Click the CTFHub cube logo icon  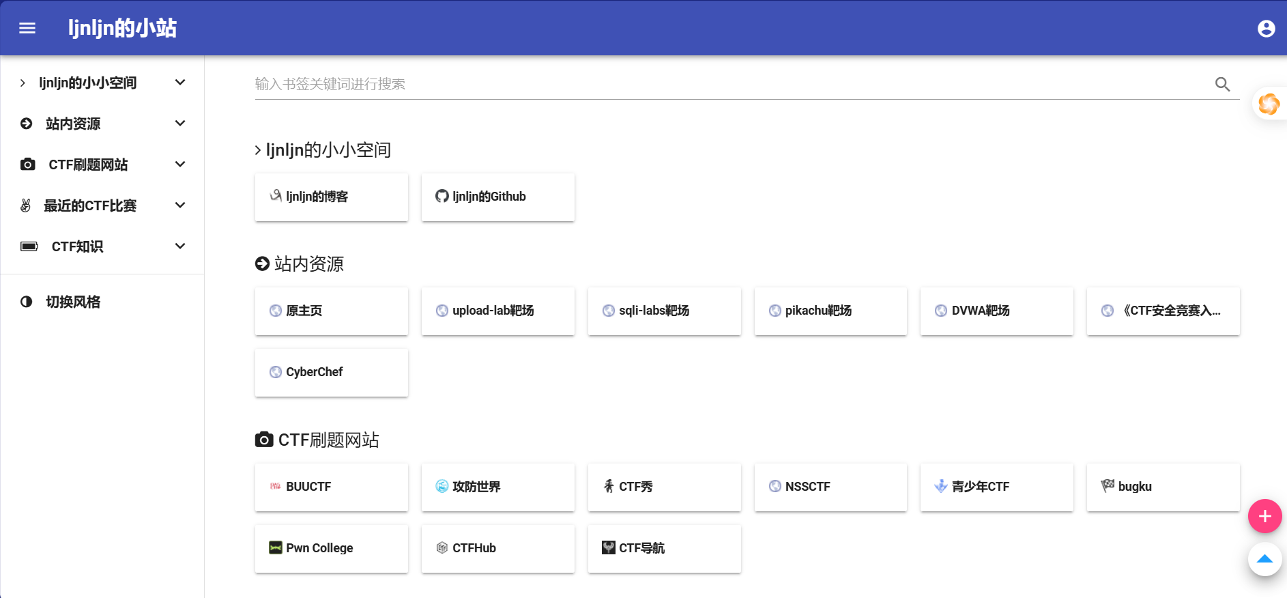[442, 547]
